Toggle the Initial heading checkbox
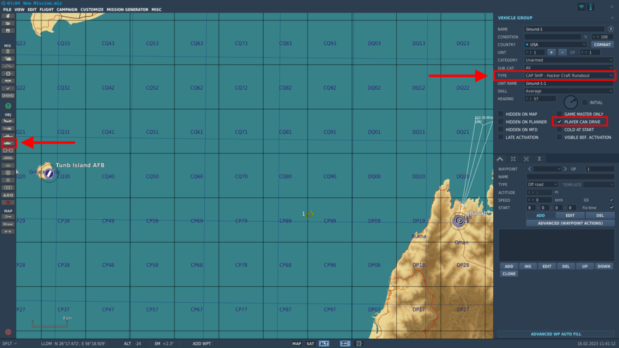 click(585, 103)
